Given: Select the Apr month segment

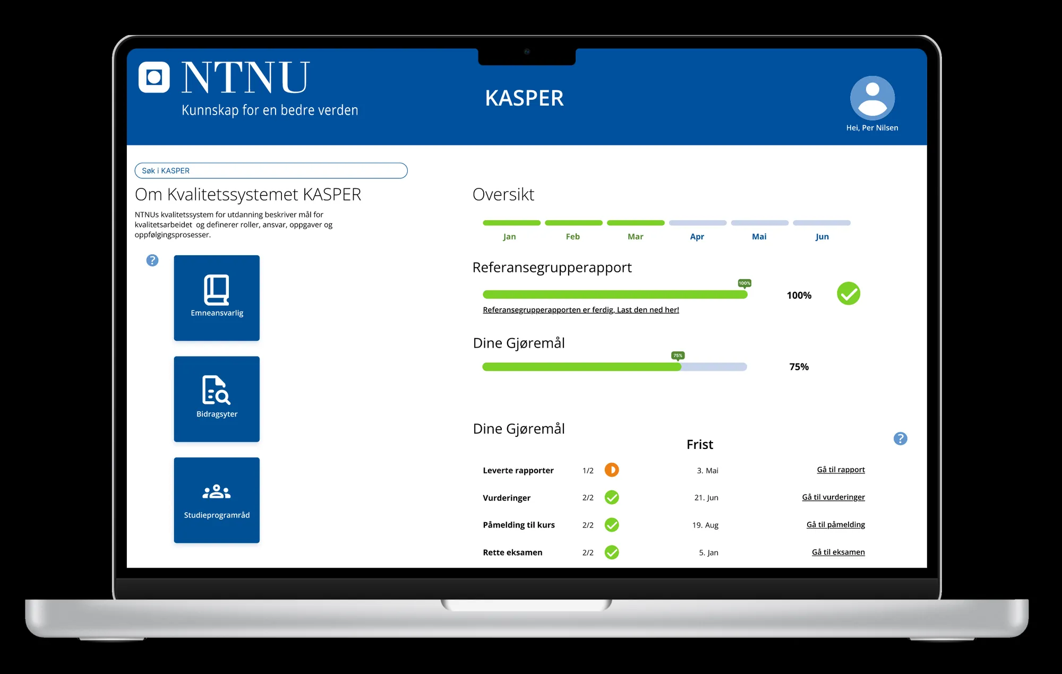Looking at the screenshot, I should [x=697, y=223].
